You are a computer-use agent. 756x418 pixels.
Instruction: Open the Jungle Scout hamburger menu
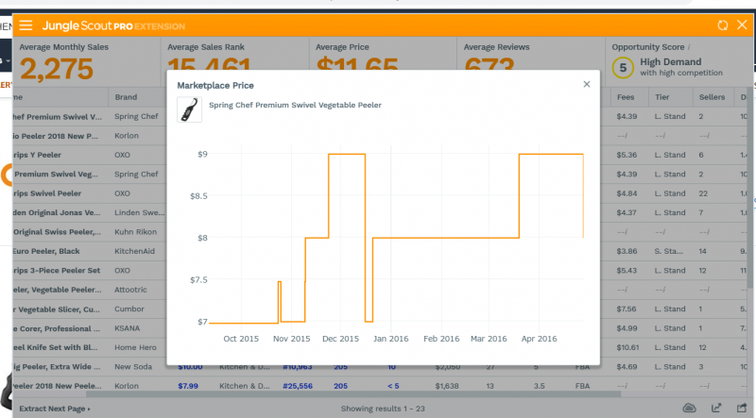[26, 25]
